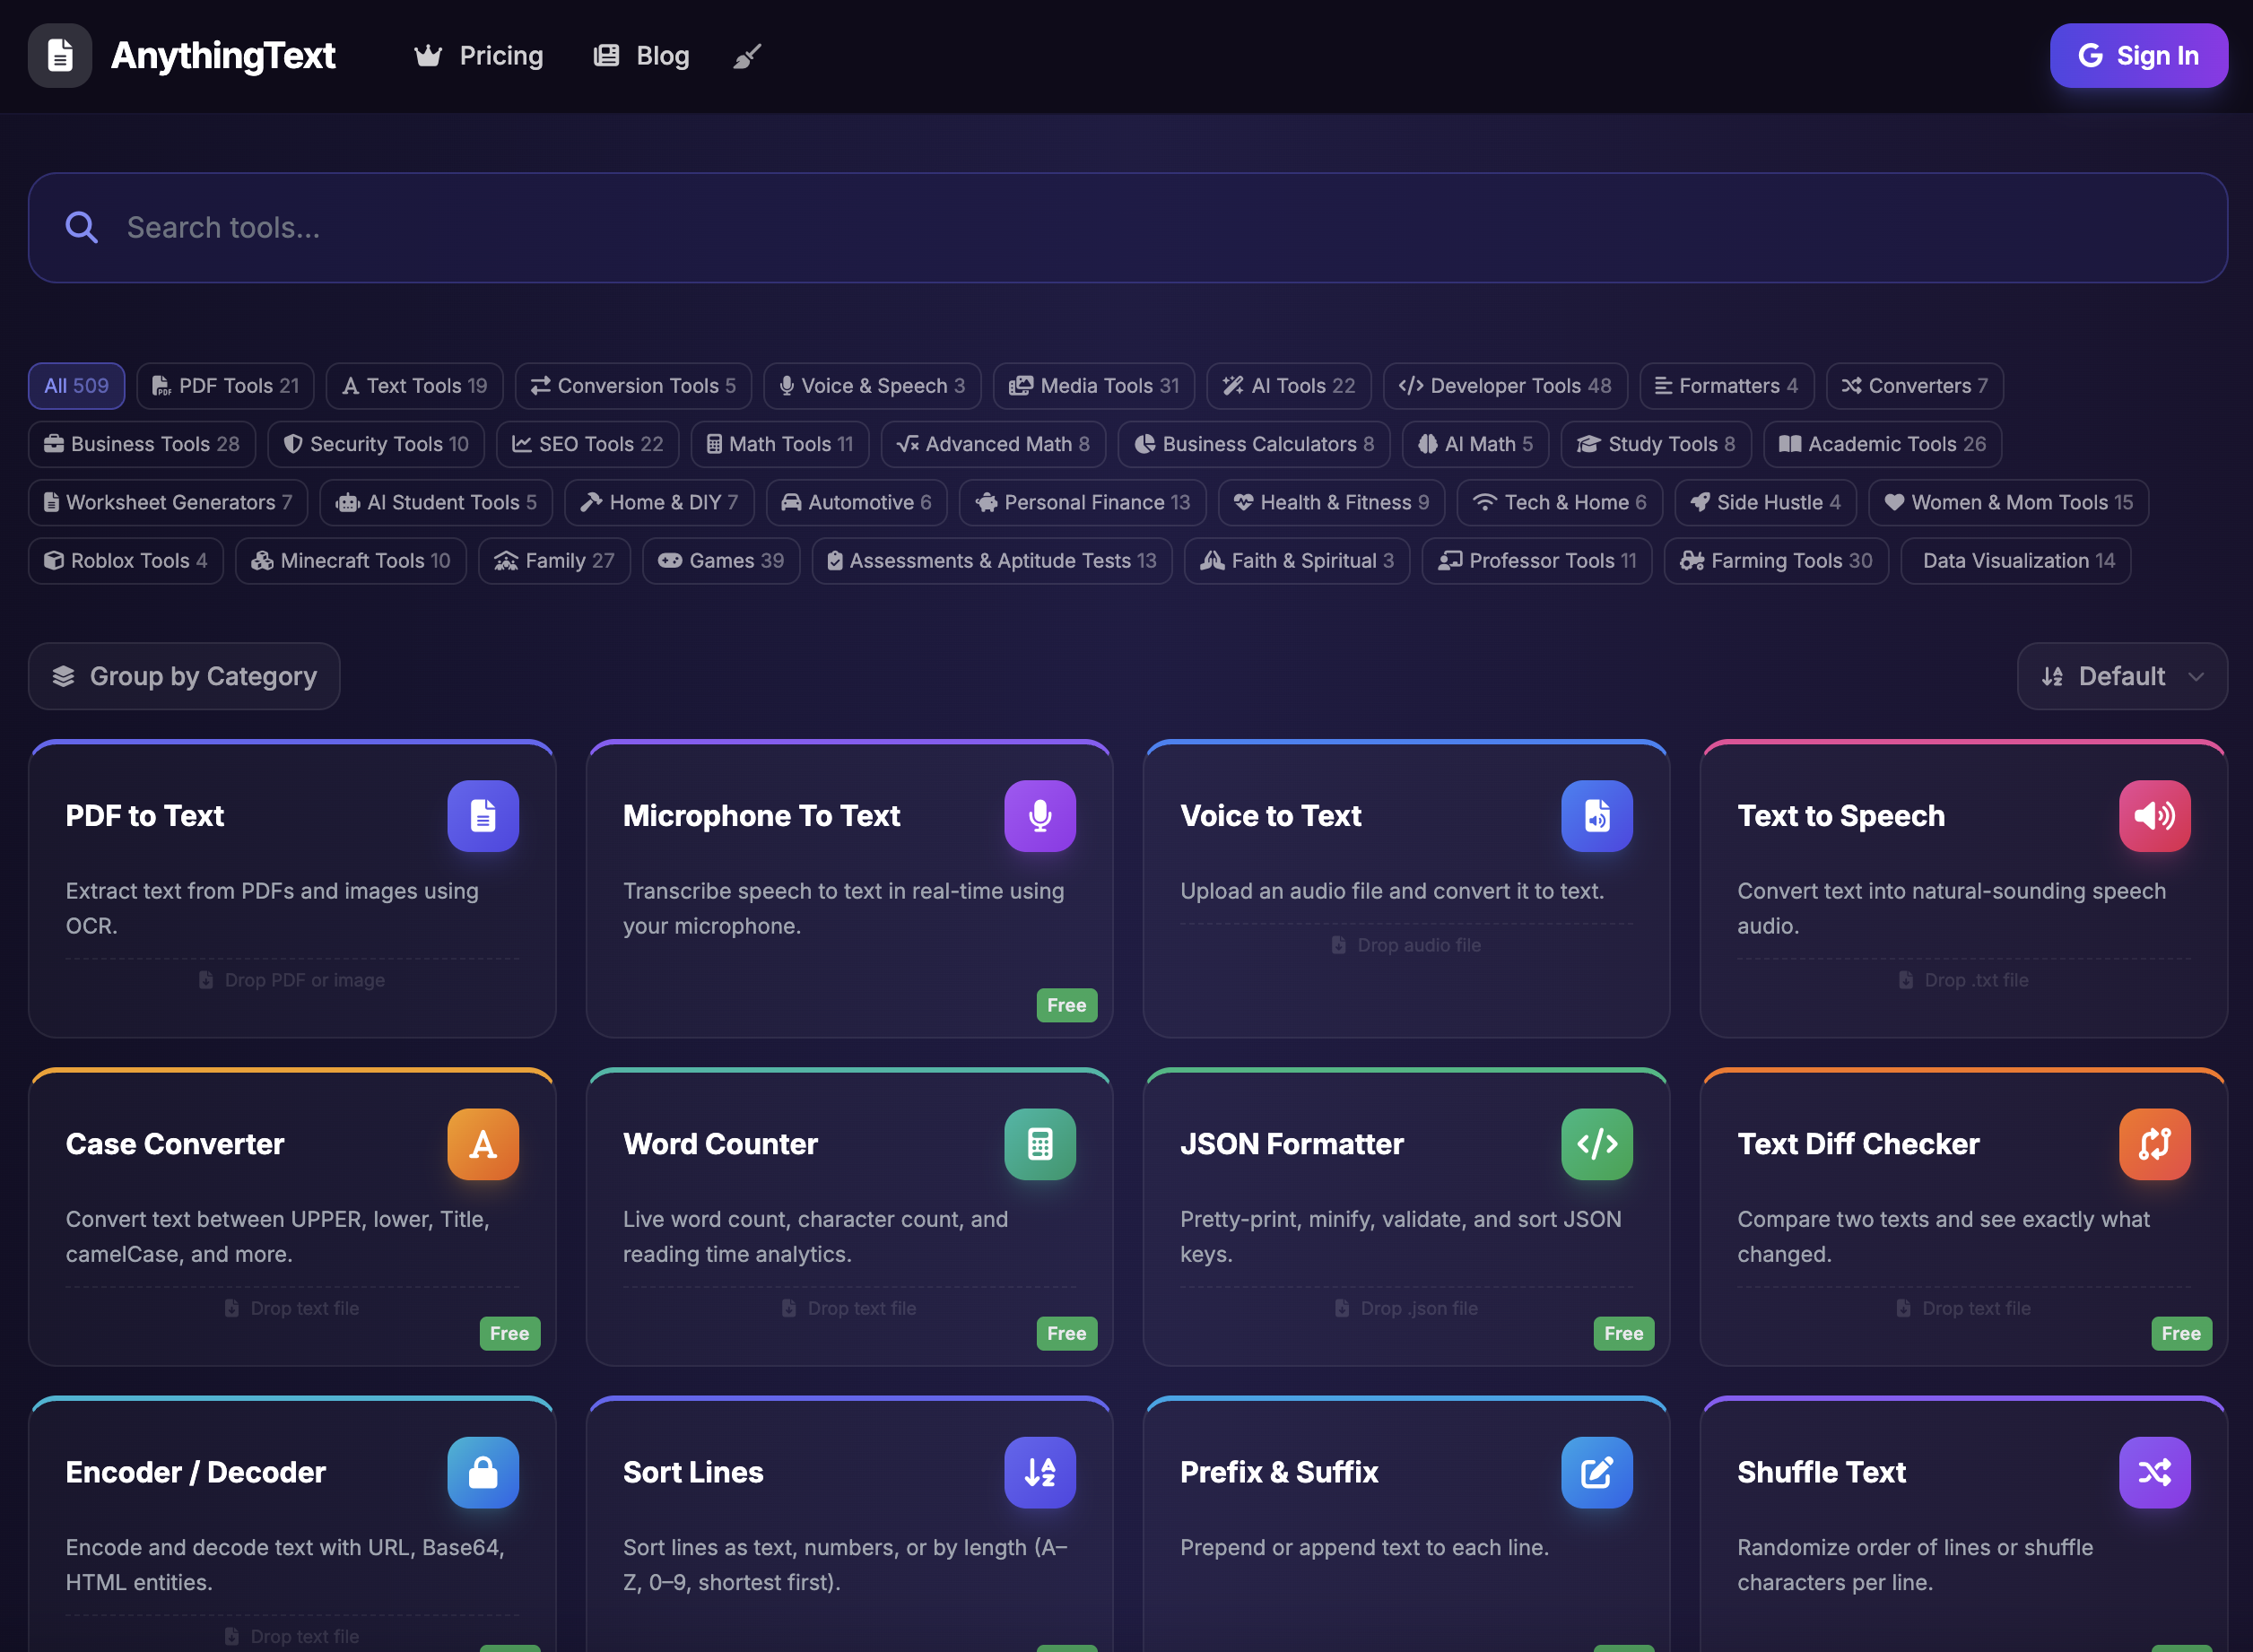Enable the Developer Tools 48 filter
Viewport: 2253px width, 1652px height.
[x=1504, y=386]
